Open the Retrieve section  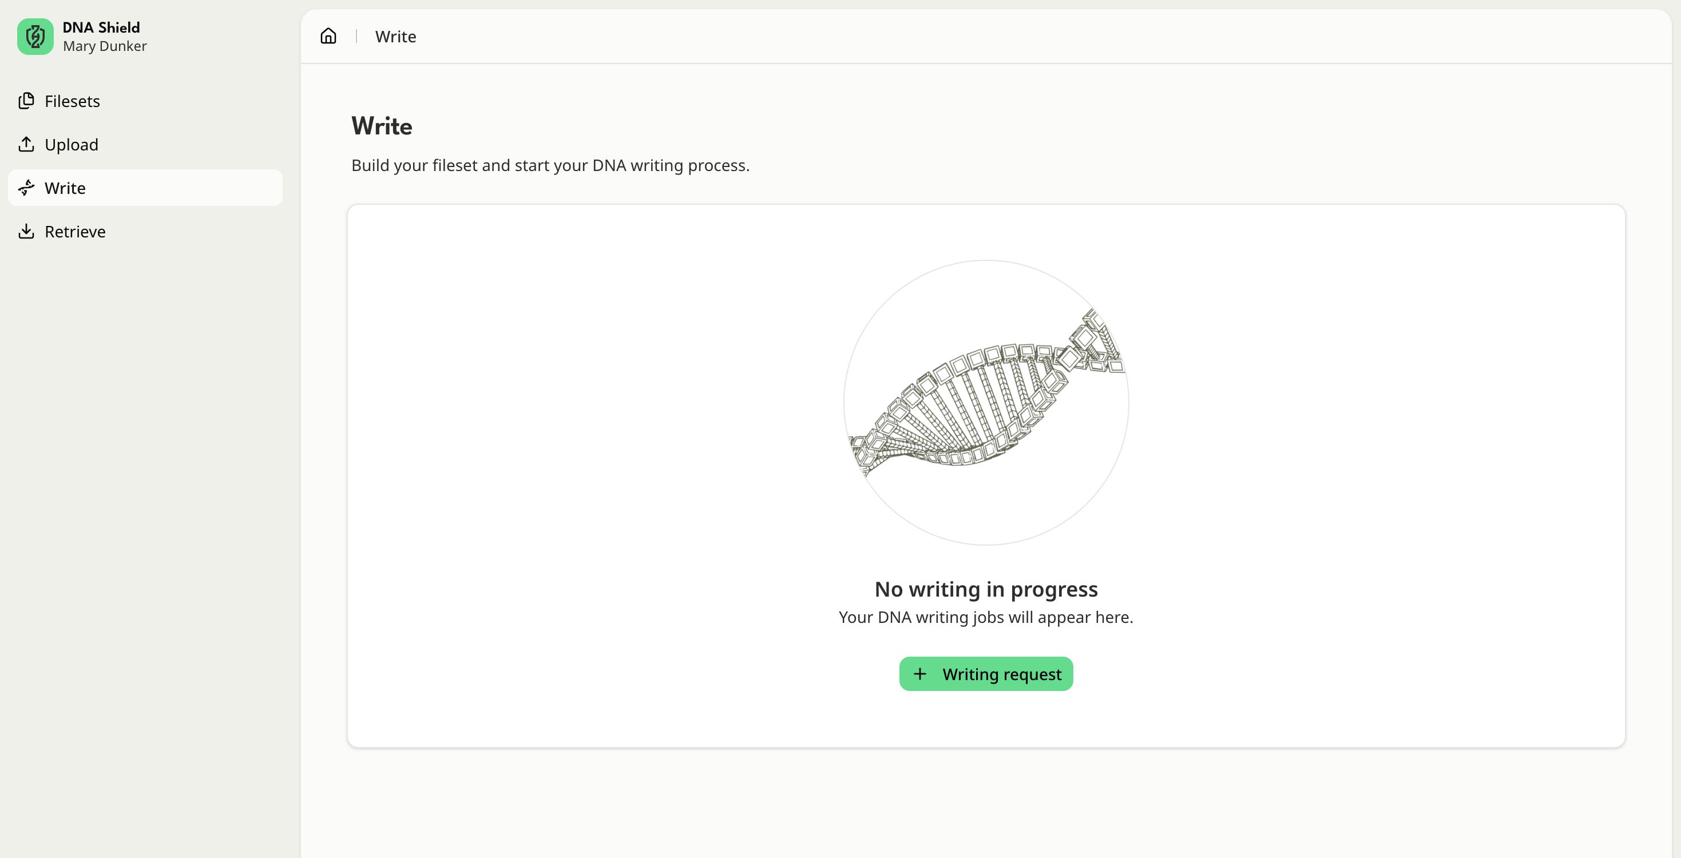pyautogui.click(x=145, y=231)
